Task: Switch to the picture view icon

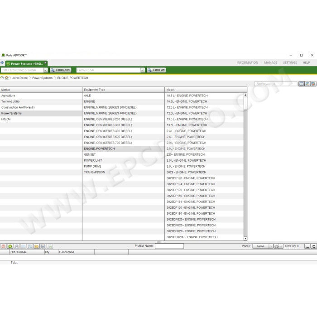Action: pyautogui.click(x=313, y=84)
